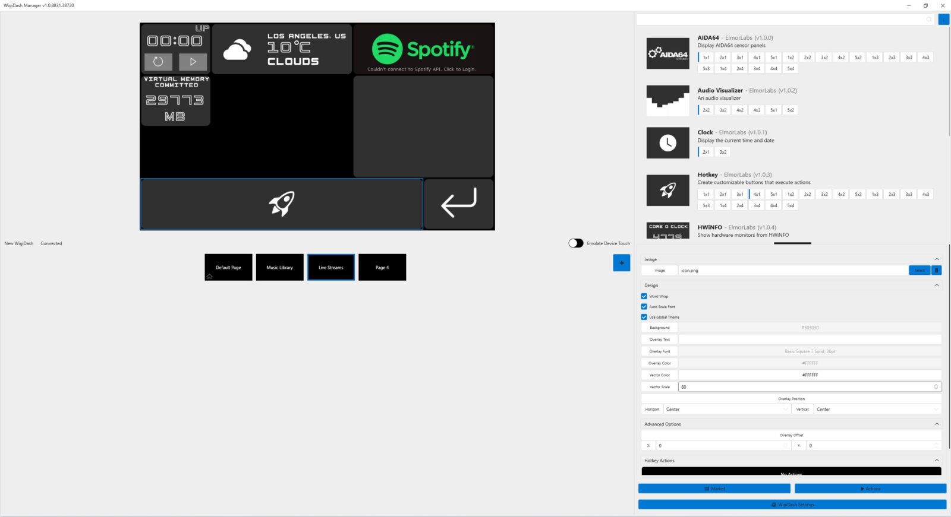Click the rocket Hotkey widget on dashboard
Screen dimensions: 951x517
click(x=281, y=204)
